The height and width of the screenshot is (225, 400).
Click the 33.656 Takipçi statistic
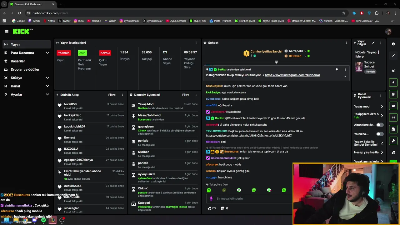pos(147,56)
